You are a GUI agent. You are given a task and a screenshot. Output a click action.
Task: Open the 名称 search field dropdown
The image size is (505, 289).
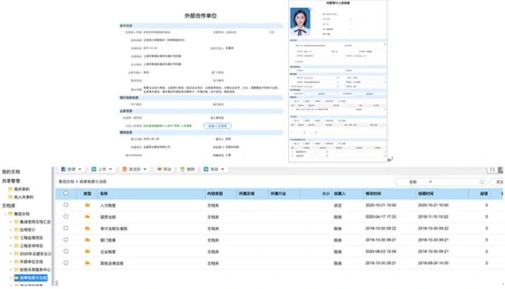(x=430, y=182)
